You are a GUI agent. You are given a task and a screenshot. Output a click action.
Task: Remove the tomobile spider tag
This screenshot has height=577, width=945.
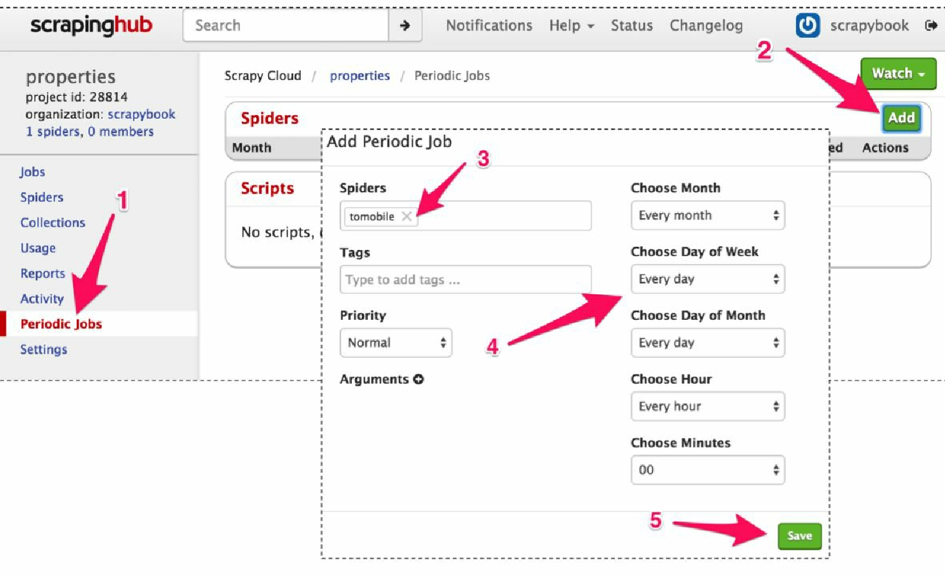click(406, 216)
